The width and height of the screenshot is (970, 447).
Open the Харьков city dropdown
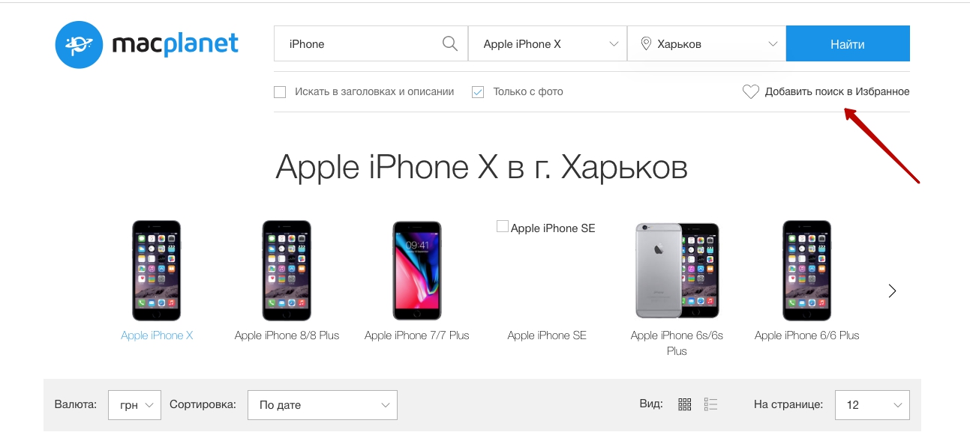click(707, 43)
